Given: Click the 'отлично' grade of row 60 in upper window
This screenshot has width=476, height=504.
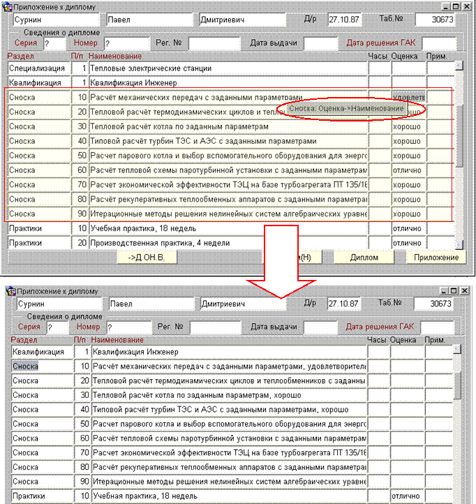Looking at the screenshot, I should coord(409,170).
